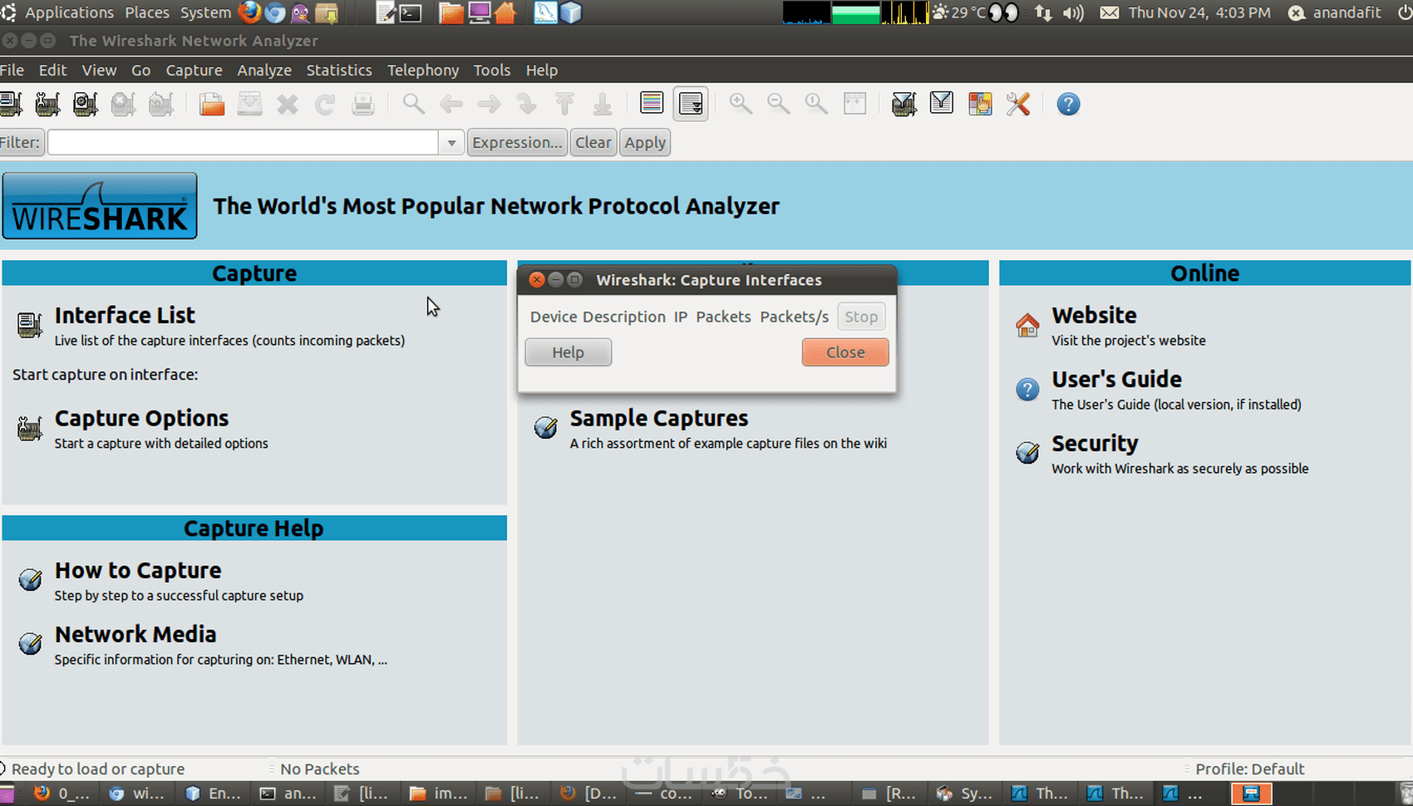Image resolution: width=1413 pixels, height=806 pixels.
Task: Click the Expression... button
Action: point(517,143)
